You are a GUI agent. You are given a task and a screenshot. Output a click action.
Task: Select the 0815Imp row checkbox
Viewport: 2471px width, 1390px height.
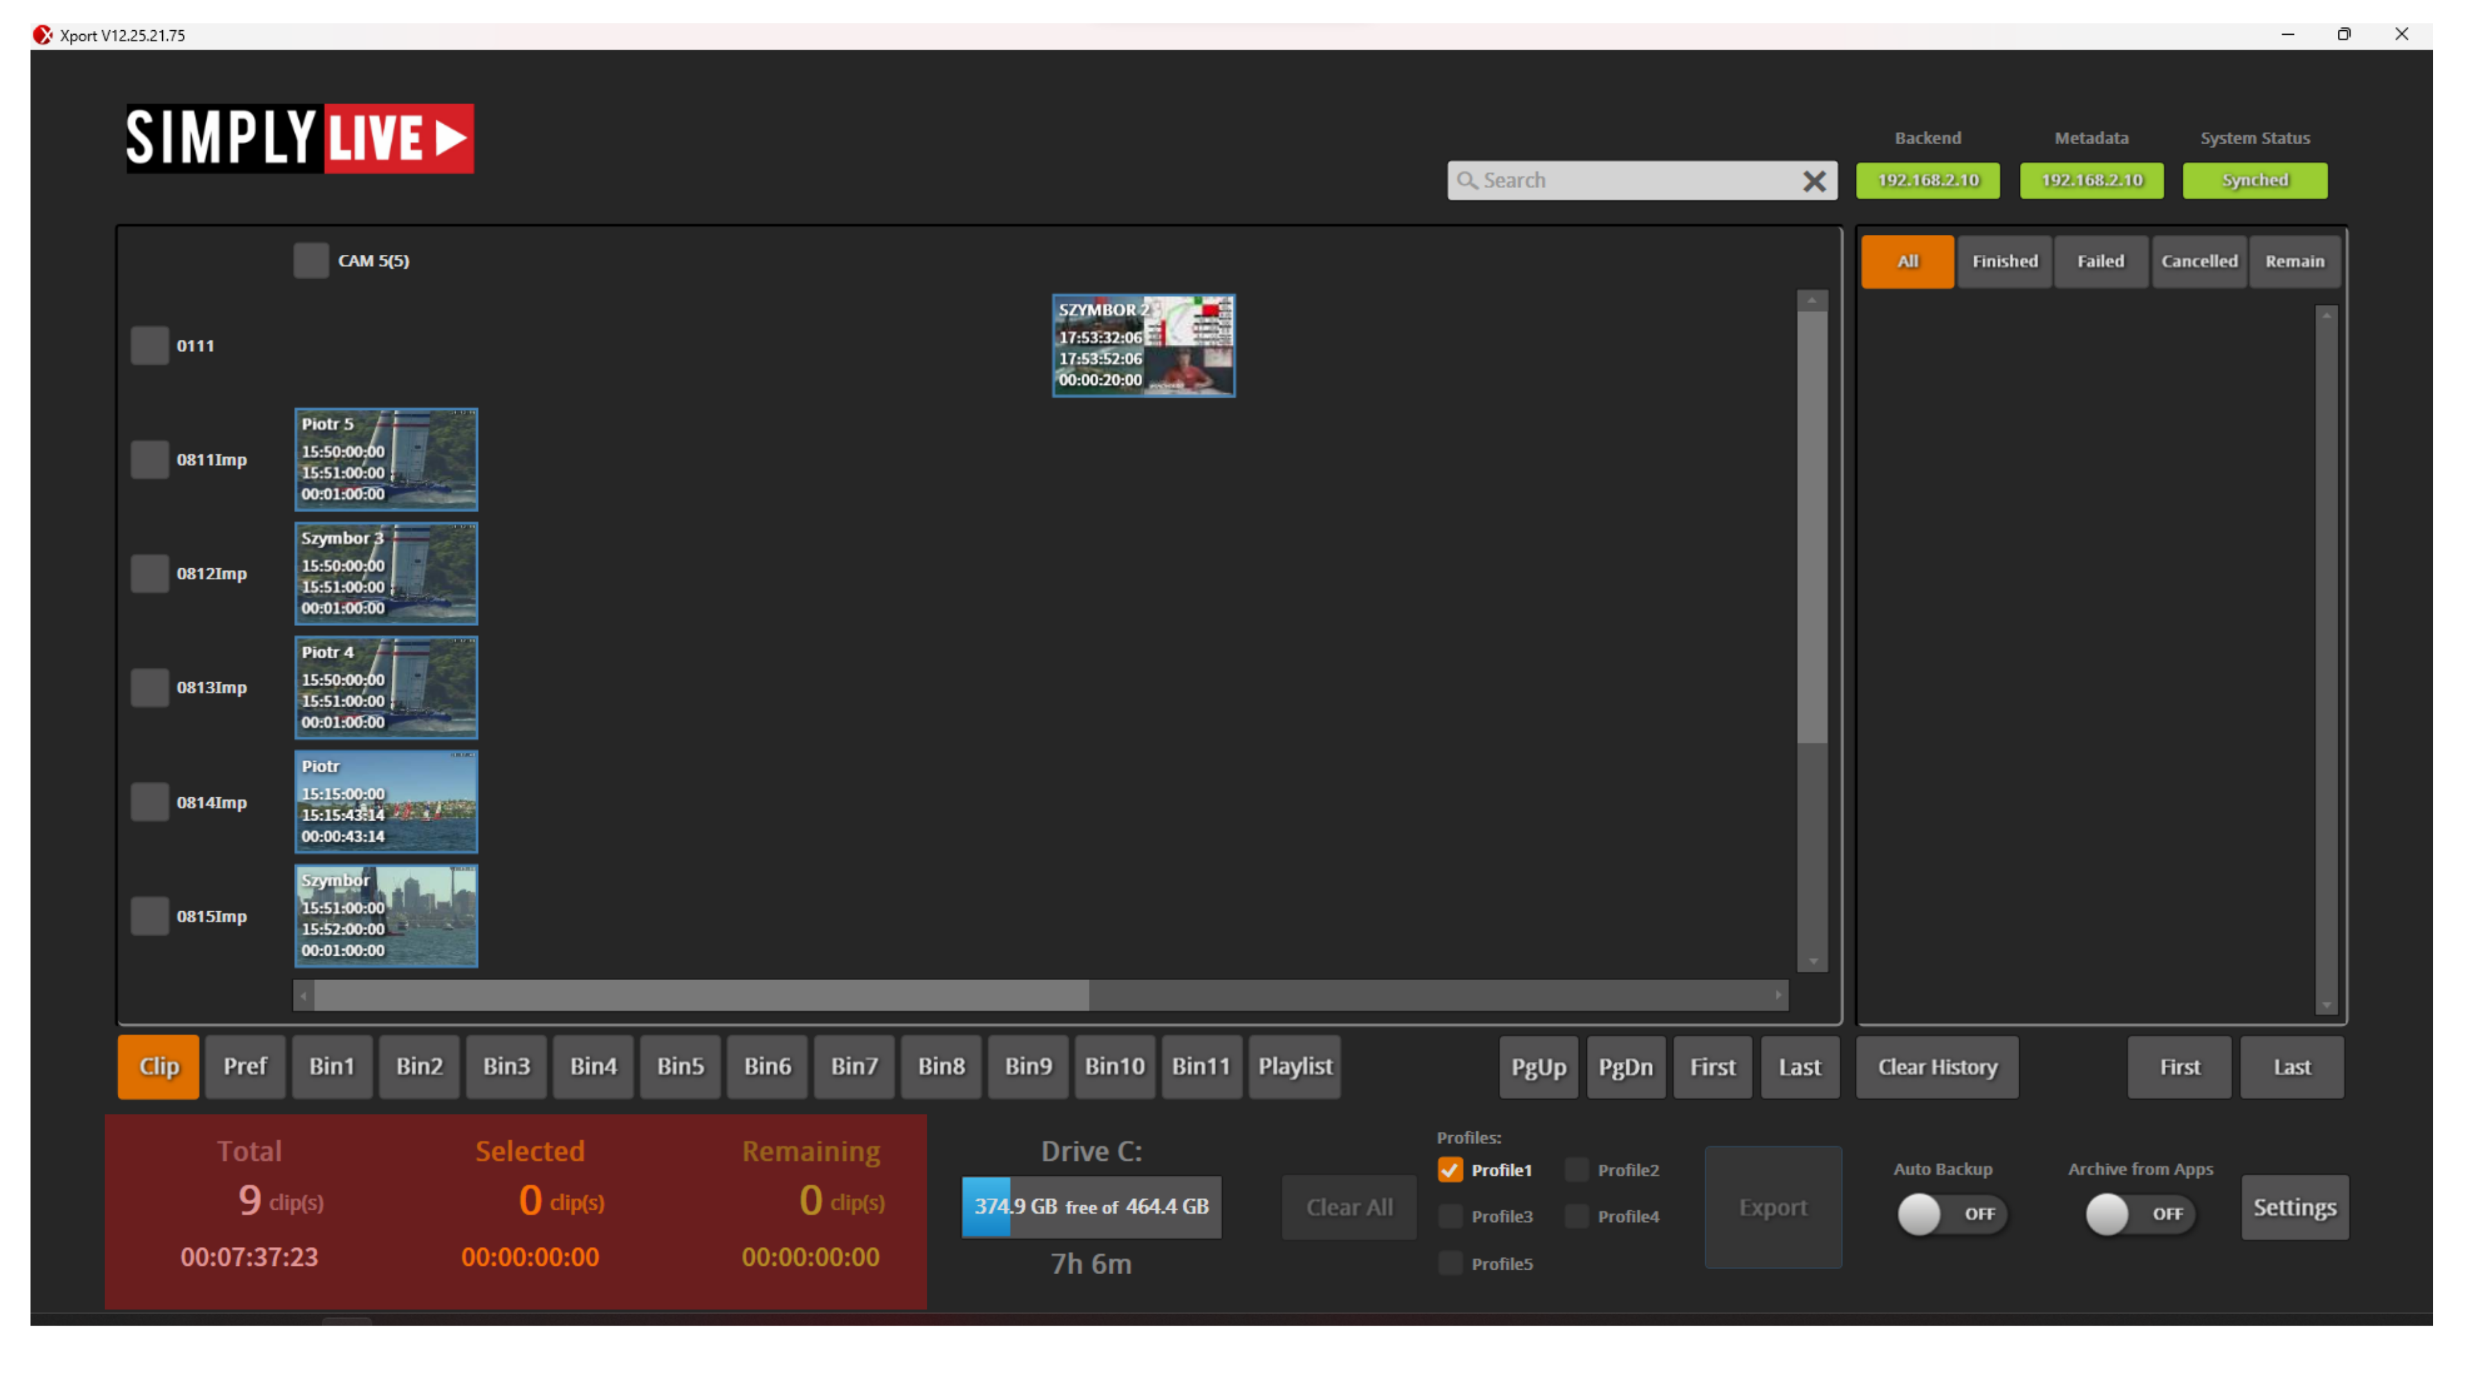coord(149,916)
